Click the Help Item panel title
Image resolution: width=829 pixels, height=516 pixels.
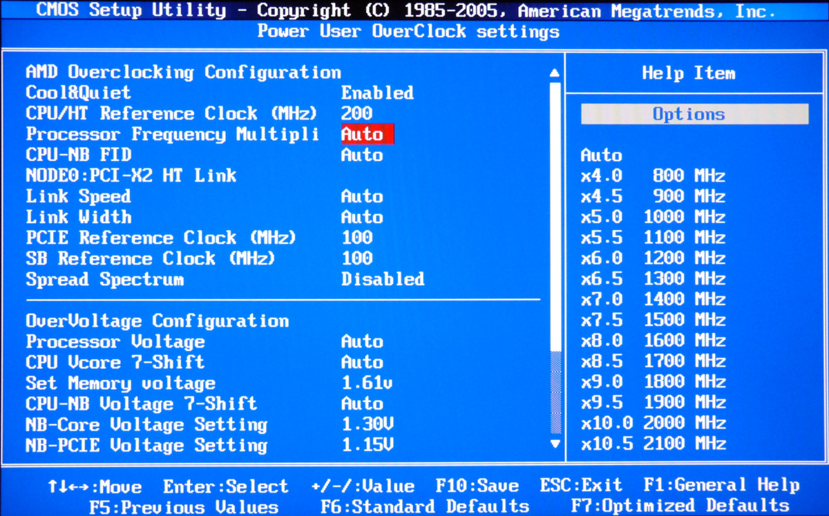pyautogui.click(x=688, y=73)
